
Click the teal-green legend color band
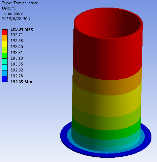5,62
